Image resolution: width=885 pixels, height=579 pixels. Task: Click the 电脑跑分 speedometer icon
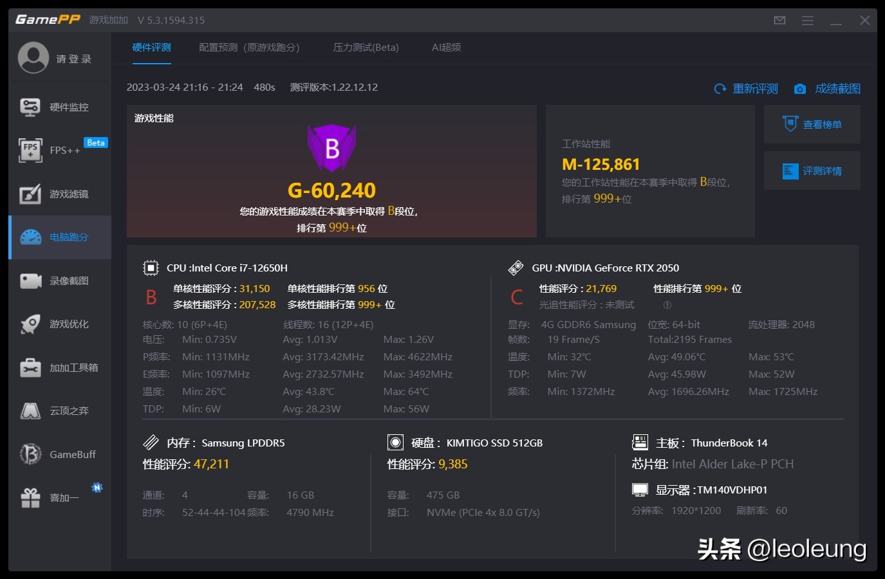(x=31, y=237)
